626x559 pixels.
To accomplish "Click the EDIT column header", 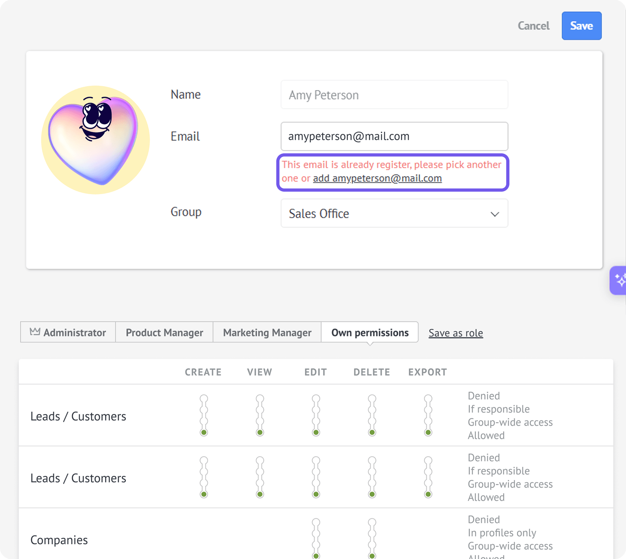I will point(316,372).
